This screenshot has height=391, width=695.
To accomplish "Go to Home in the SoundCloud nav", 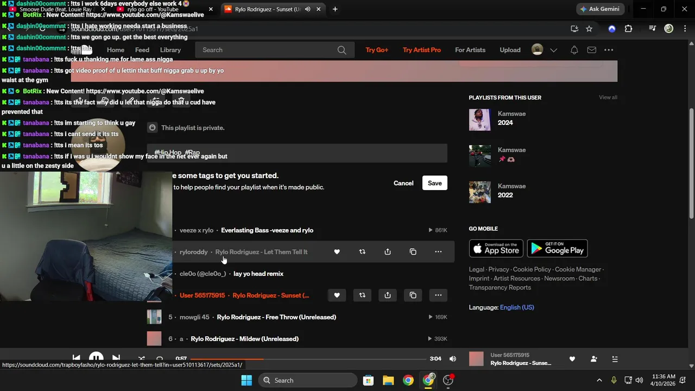I will pos(116,50).
